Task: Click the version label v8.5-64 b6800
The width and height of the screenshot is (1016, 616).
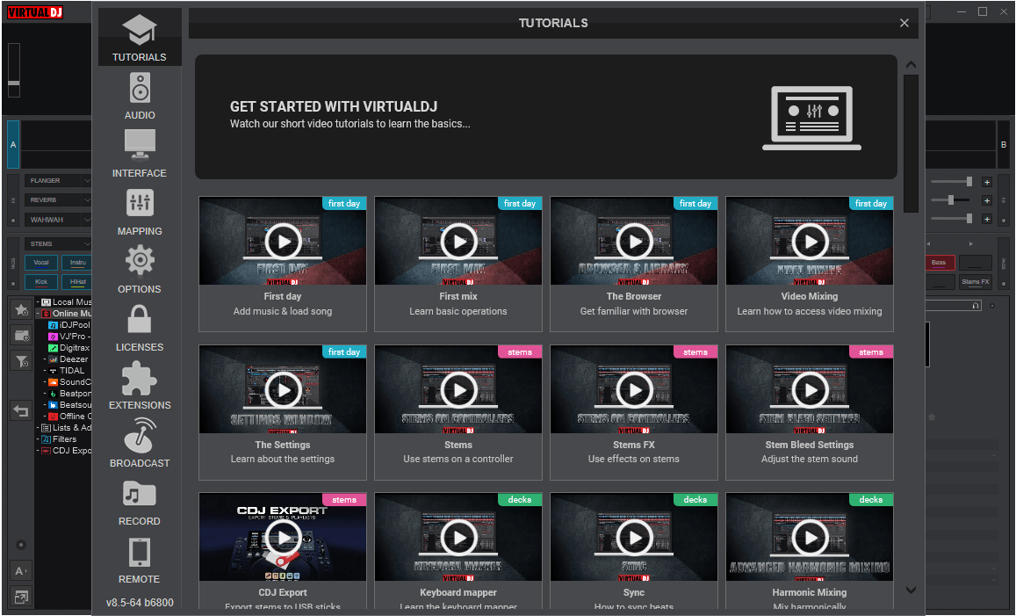Action: pos(140,603)
